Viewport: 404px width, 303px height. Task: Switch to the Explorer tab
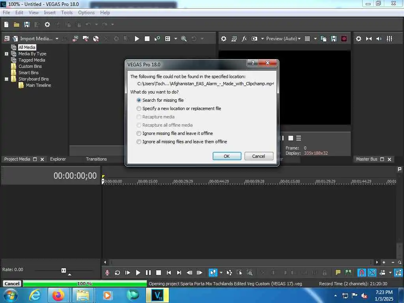pos(58,159)
